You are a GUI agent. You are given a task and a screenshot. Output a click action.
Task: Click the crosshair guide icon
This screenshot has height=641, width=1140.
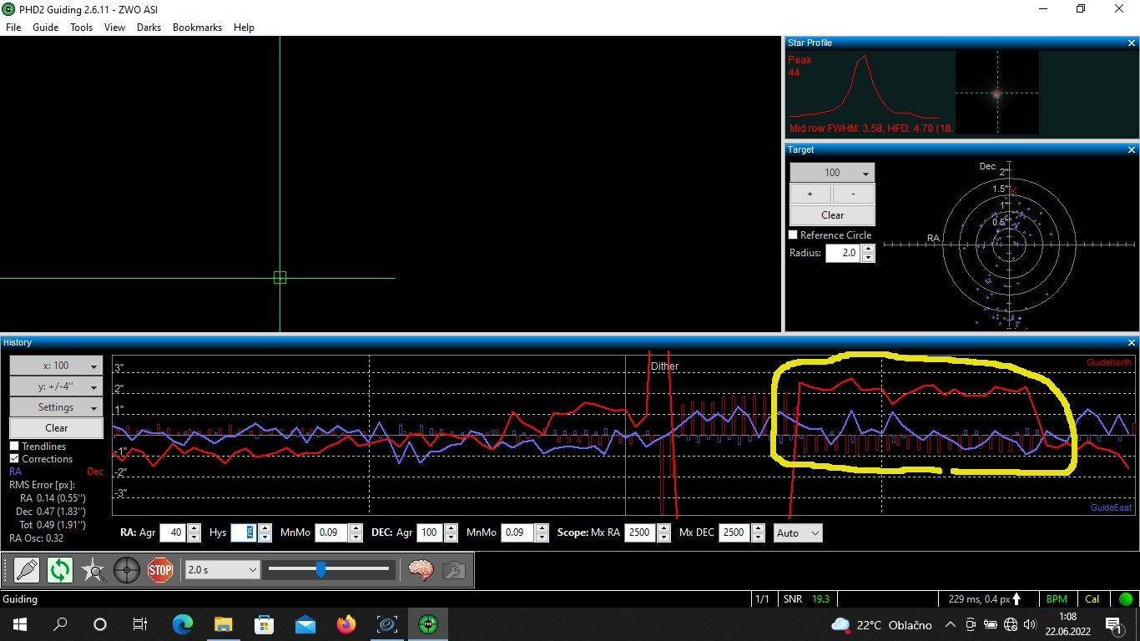(127, 570)
